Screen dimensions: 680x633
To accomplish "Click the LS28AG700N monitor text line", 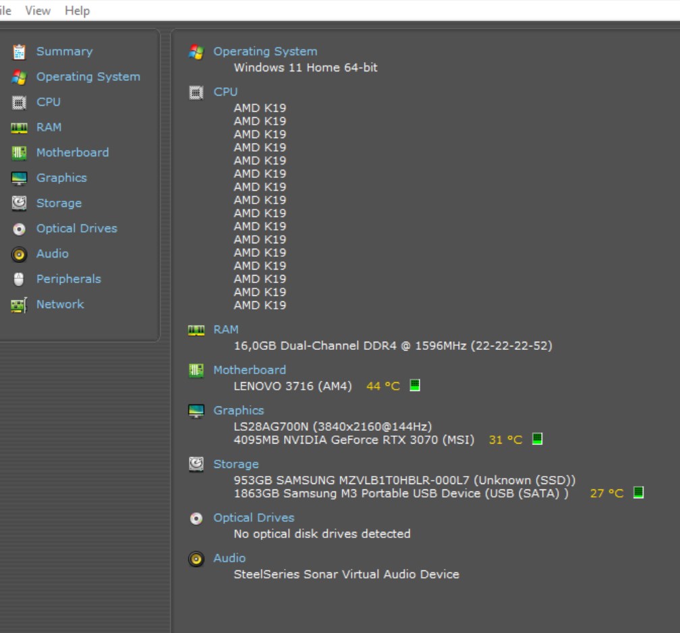I will [333, 427].
